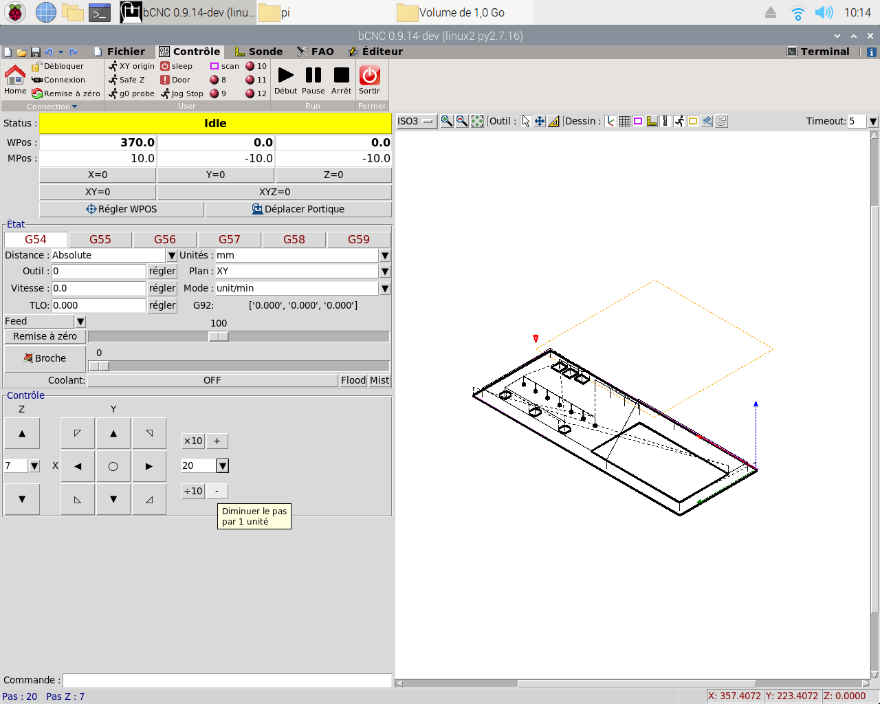Run the XY origin user command

click(131, 66)
